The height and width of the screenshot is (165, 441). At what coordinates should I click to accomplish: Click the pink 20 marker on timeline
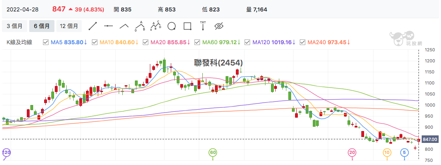(352, 153)
